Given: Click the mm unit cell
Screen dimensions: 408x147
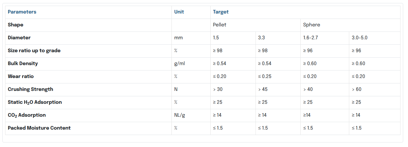Looking at the screenshot, I should [x=178, y=38].
